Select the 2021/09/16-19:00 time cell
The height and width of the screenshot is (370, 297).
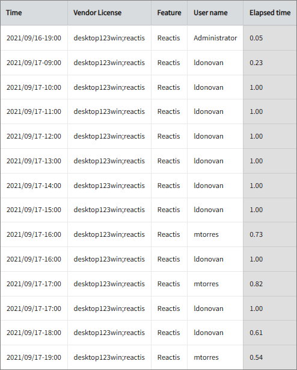(x=34, y=38)
